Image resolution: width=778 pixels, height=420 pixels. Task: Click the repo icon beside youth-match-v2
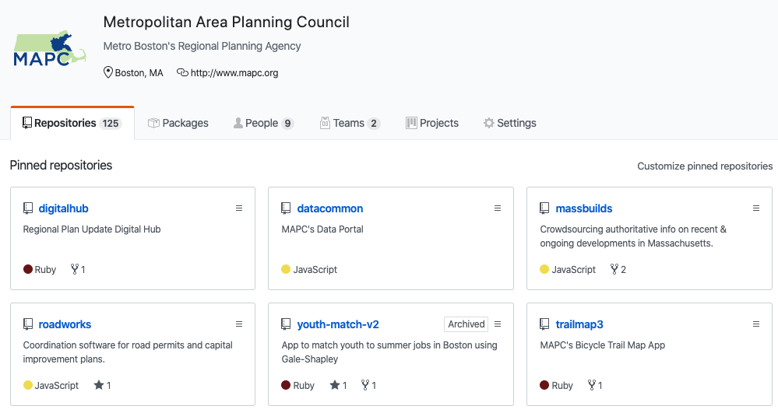tap(286, 324)
